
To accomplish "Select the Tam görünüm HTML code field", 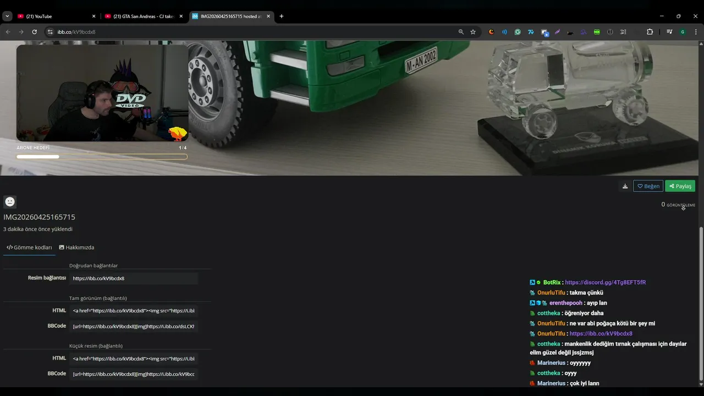I will 134,311.
